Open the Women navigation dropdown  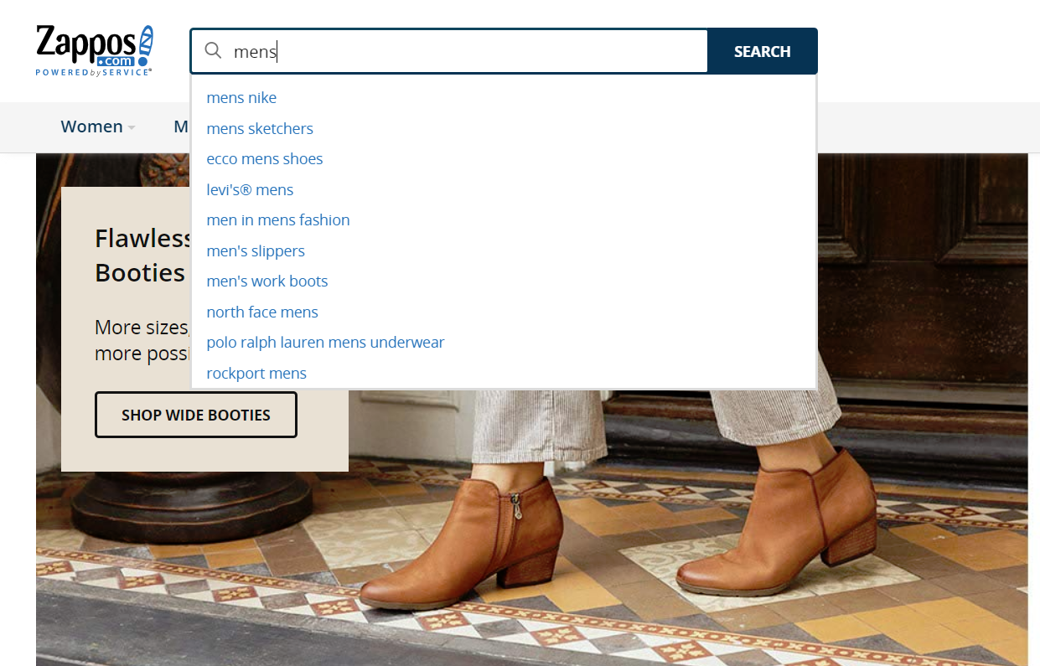point(97,126)
